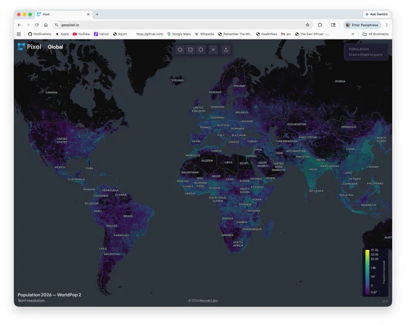Open site information icon in address bar
This screenshot has width=406, height=325.
[57, 25]
